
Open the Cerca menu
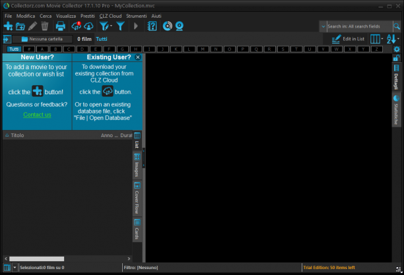46,16
